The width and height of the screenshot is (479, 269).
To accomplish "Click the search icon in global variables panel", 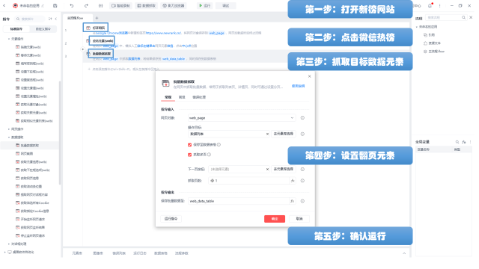I will [457, 142].
